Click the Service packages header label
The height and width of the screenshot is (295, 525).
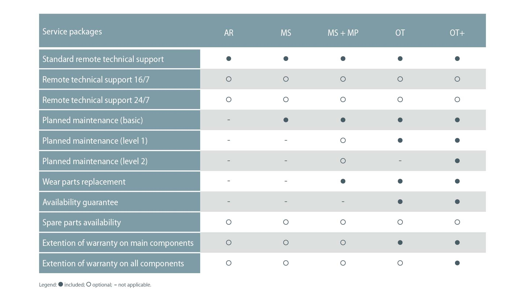pos(72,32)
